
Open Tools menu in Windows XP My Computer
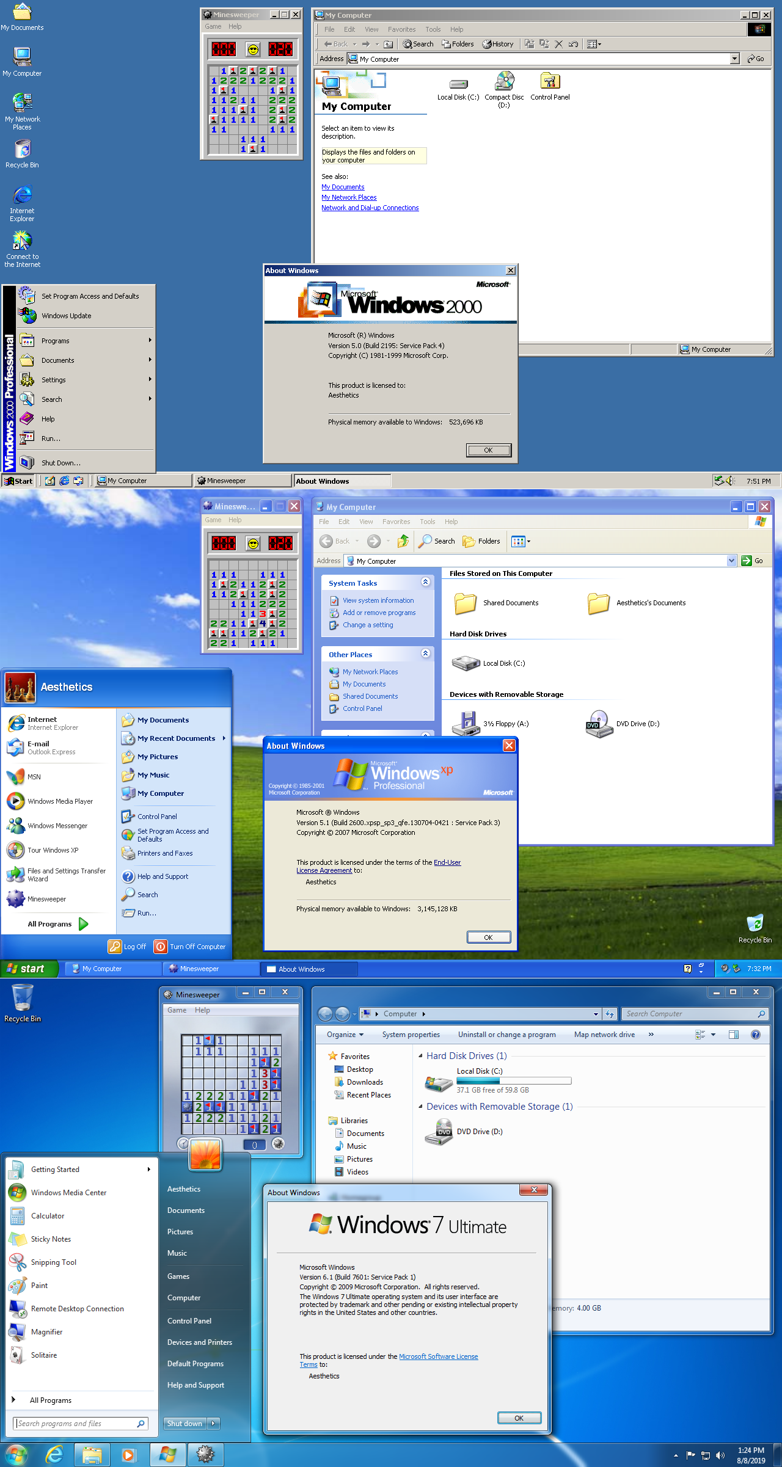click(x=427, y=522)
